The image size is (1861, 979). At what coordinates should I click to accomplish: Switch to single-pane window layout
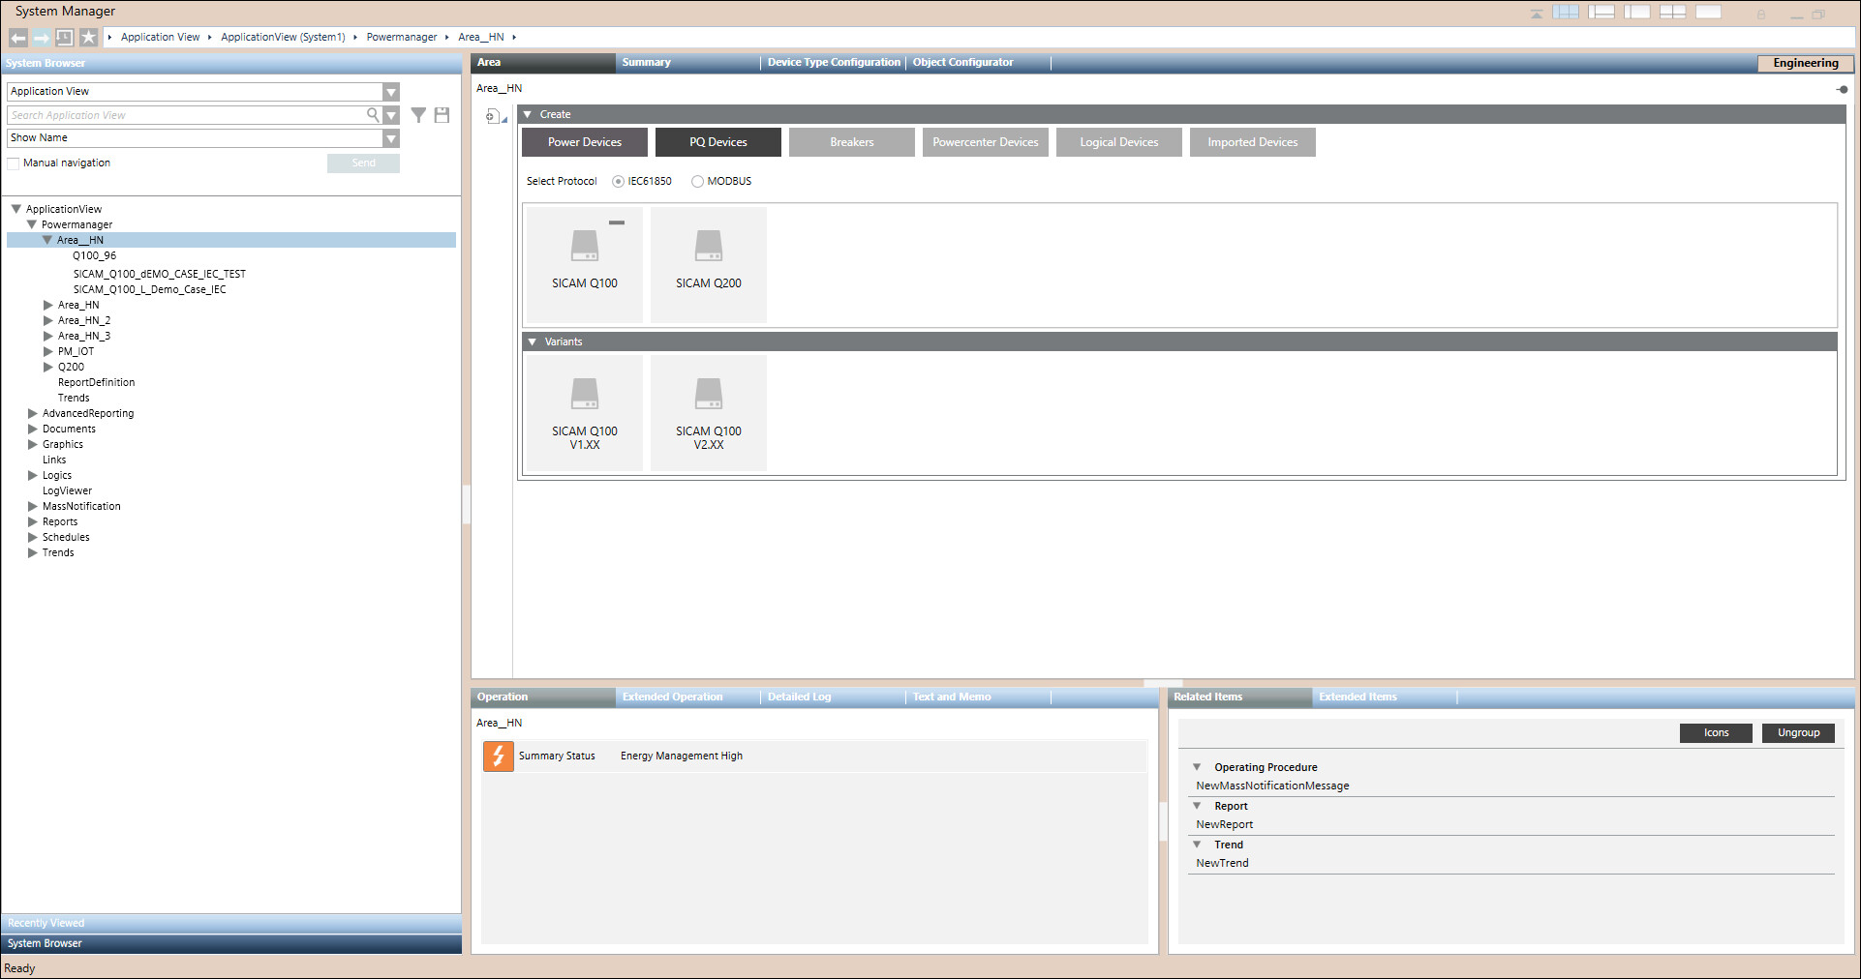[1708, 13]
